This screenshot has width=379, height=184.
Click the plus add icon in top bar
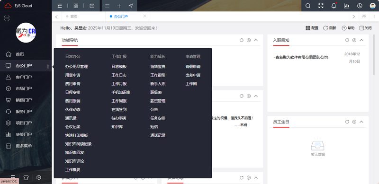[119, 6]
